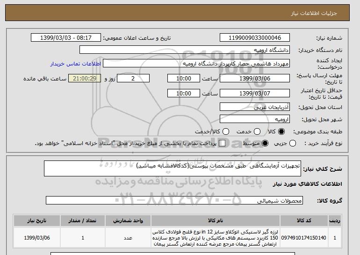
Task: Click the quantity 1 cell in the تعداد / مقدار column
Action: (83, 238)
